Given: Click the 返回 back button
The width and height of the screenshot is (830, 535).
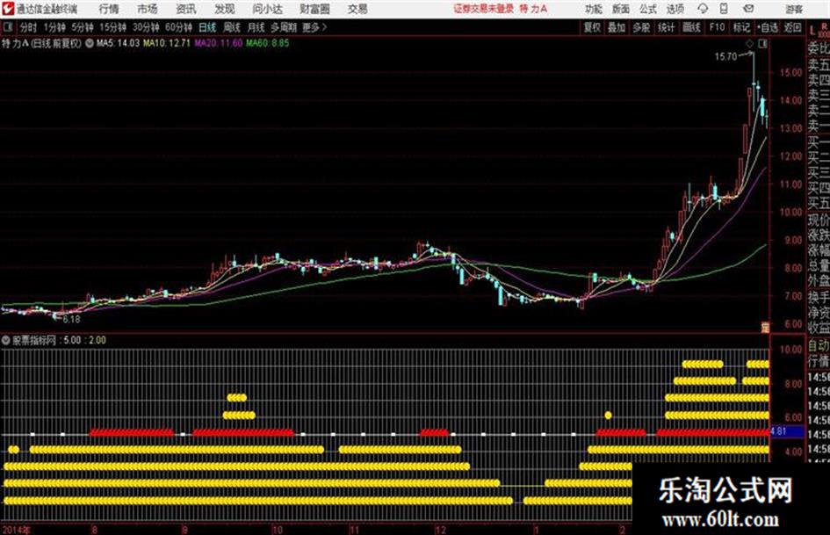Looking at the screenshot, I should (x=792, y=27).
